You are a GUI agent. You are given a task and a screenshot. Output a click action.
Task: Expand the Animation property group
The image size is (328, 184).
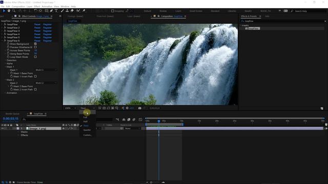[5, 93]
